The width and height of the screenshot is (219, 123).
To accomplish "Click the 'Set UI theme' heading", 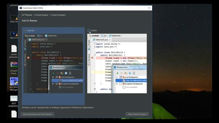I will point(29,20).
